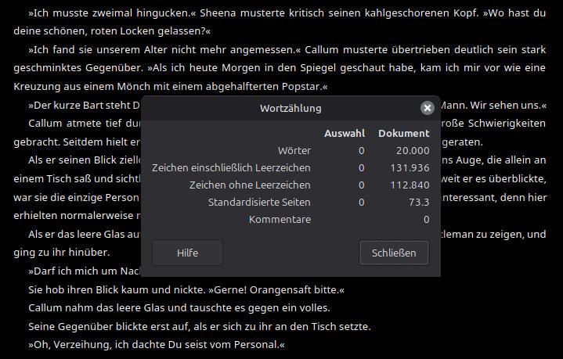
Task: Open help via the Hilfe button
Action: tap(187, 253)
